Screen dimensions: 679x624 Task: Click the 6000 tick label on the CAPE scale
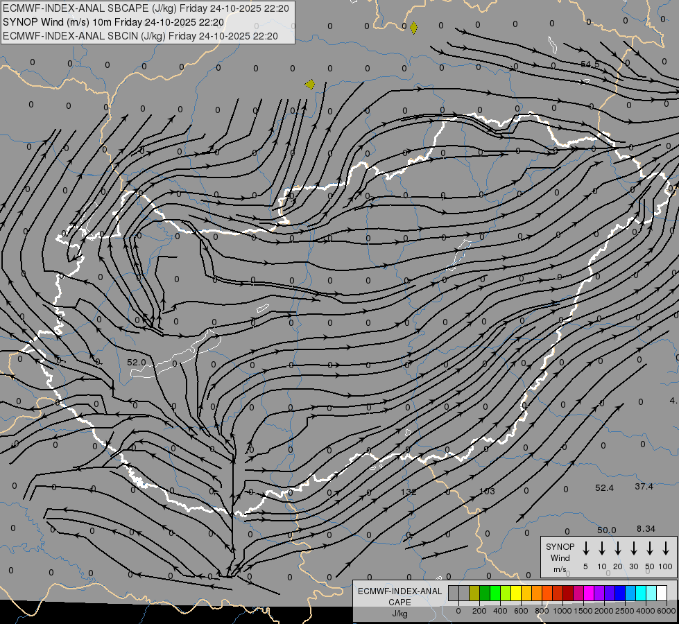(x=667, y=611)
